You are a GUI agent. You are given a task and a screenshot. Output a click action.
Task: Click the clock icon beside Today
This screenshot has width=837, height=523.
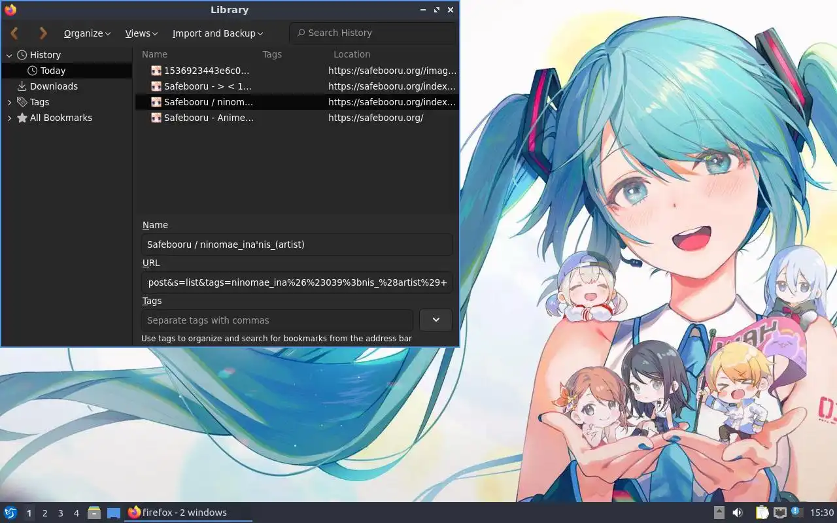click(x=33, y=71)
